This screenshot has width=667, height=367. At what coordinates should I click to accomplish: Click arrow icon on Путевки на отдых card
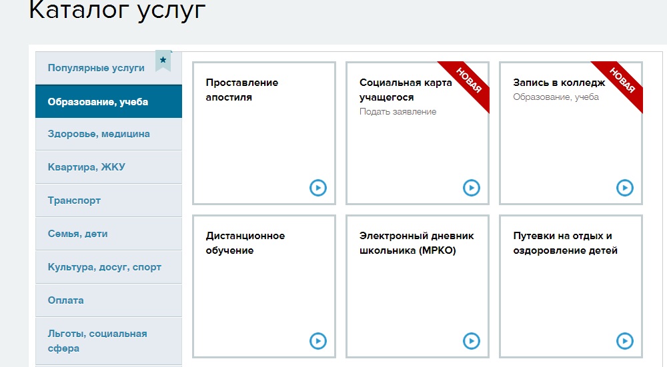point(625,341)
